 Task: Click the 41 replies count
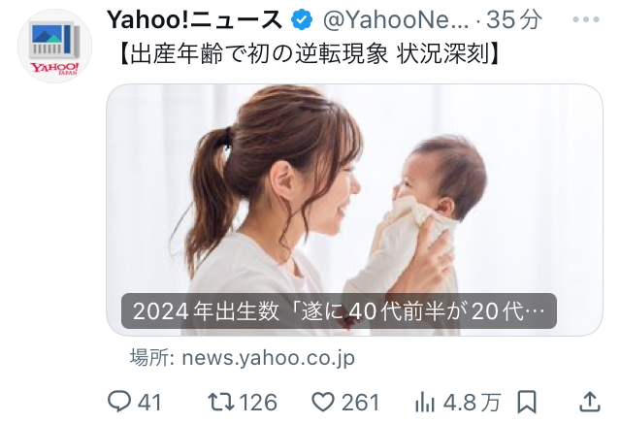click(x=149, y=403)
